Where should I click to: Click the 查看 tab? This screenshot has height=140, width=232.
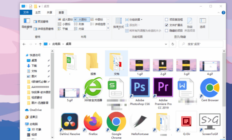coord(61,13)
